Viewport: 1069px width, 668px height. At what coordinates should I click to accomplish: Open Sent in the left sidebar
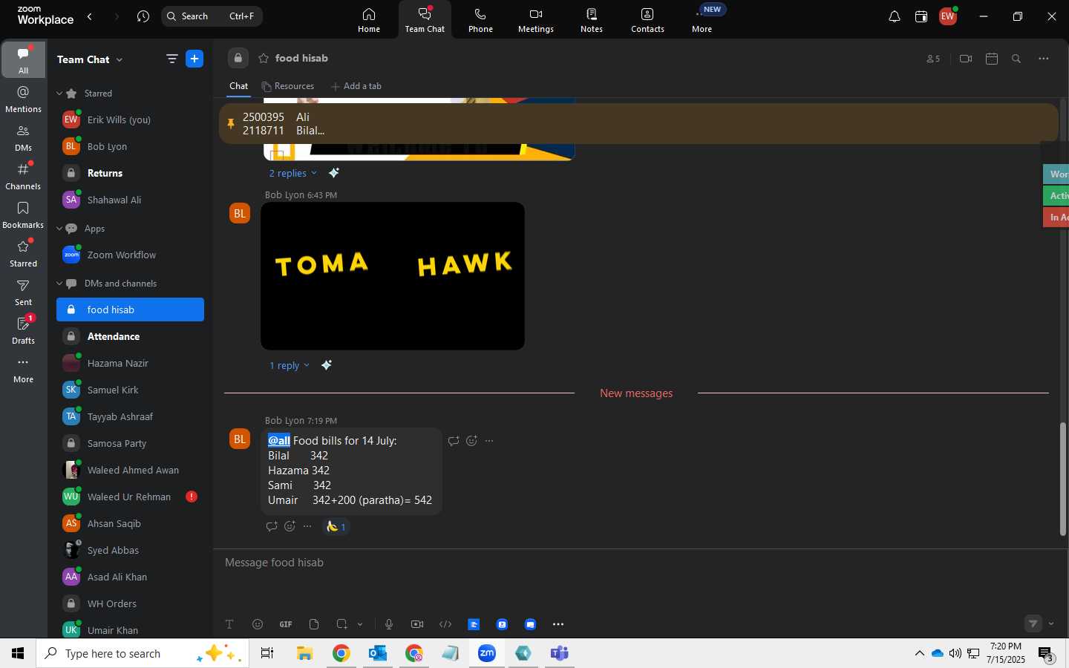(x=24, y=292)
